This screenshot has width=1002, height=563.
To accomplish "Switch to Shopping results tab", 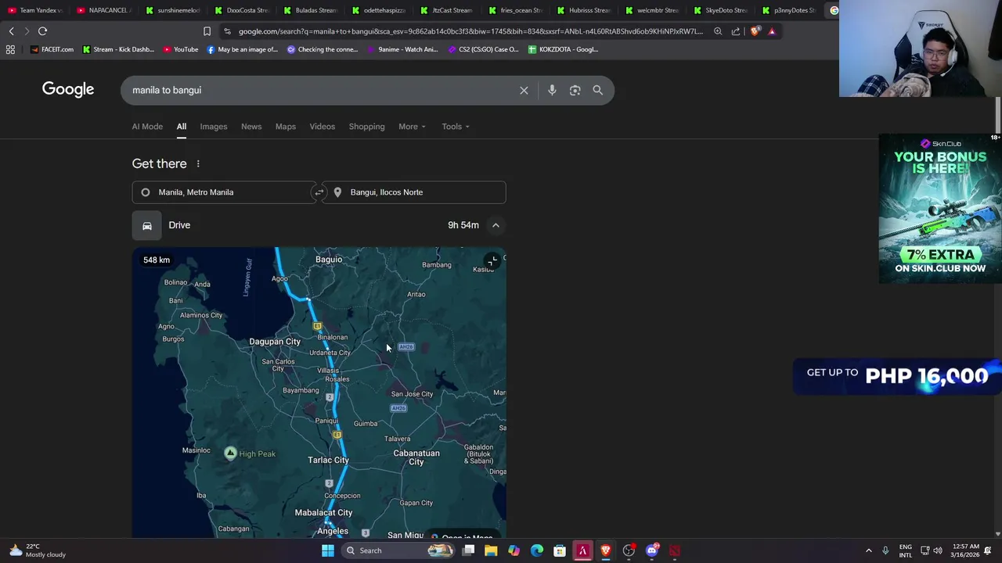I will pos(366,127).
